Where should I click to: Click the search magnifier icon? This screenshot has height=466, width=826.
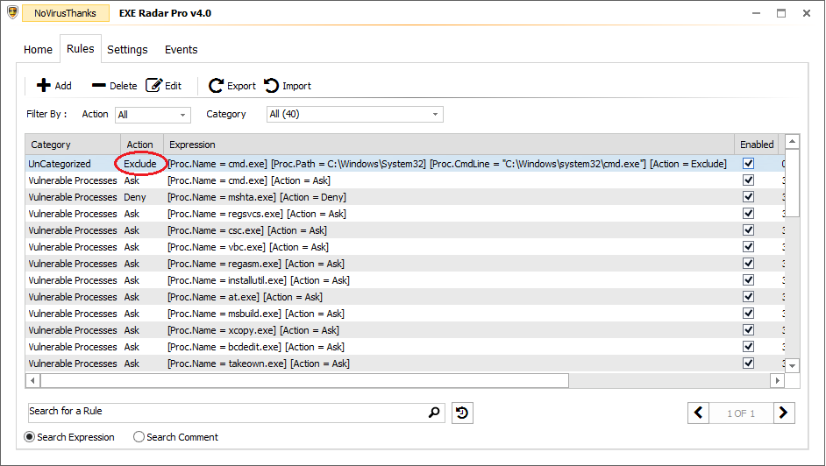434,413
